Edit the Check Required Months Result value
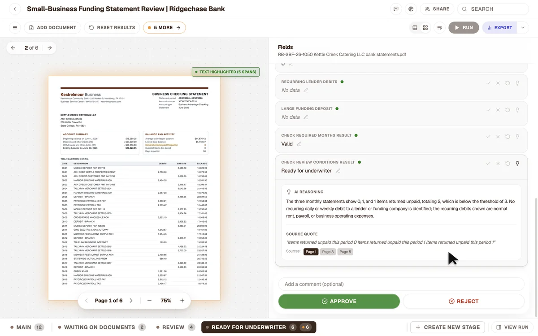The width and height of the screenshot is (538, 336). (x=299, y=144)
